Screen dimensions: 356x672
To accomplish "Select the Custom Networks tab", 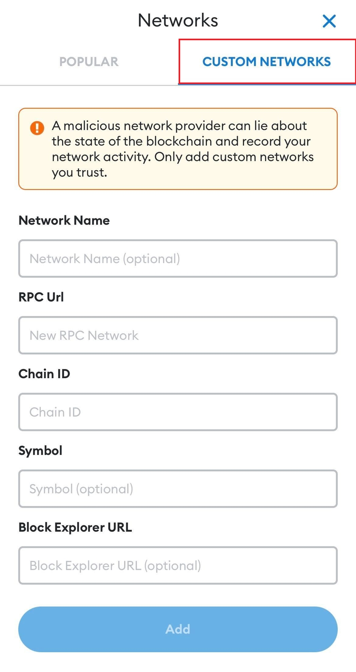I will point(267,62).
